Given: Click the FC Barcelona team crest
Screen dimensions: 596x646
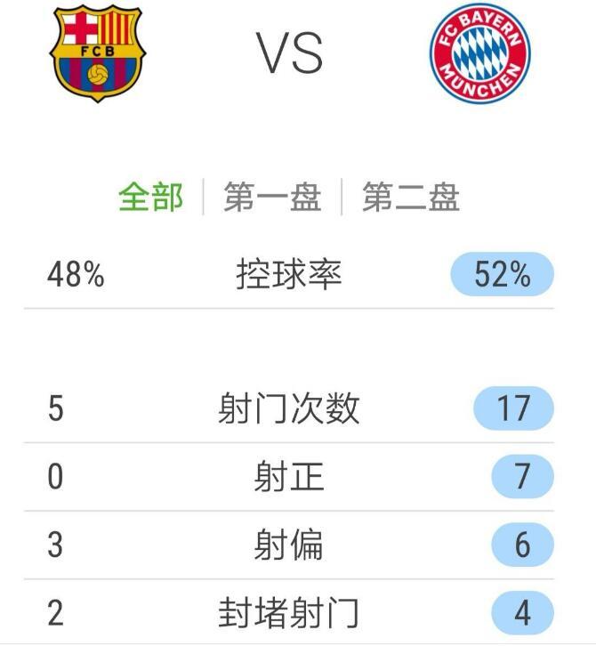Looking at the screenshot, I should [97, 53].
